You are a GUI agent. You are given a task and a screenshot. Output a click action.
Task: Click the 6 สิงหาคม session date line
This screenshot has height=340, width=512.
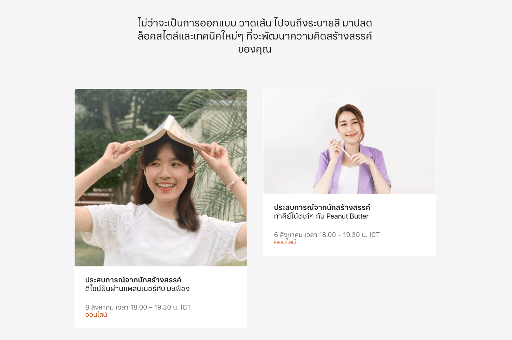327,235
